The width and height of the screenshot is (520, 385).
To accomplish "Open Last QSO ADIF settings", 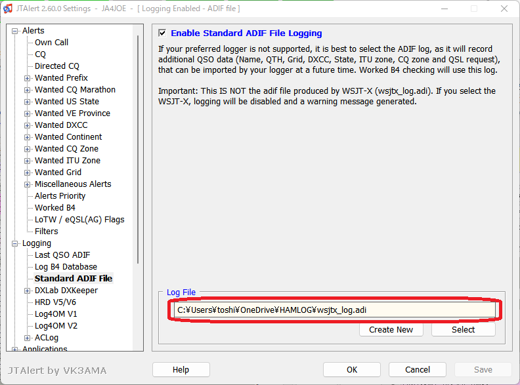I will click(x=62, y=255).
